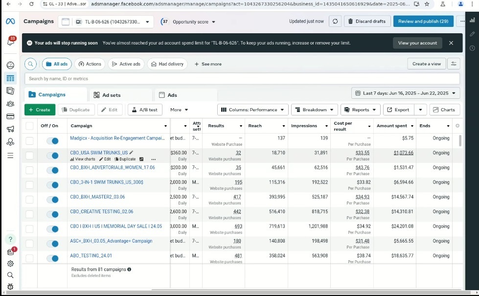The height and width of the screenshot is (296, 479).
Task: Click See more filter views
Action: tap(208, 64)
